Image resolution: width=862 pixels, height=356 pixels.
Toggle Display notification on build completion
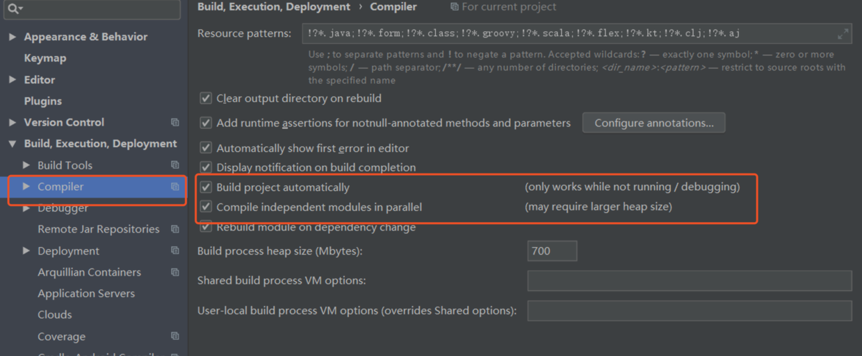point(206,167)
